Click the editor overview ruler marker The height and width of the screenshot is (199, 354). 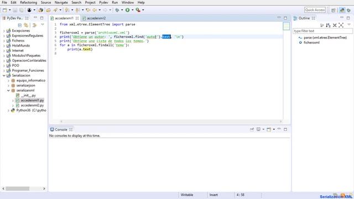point(287,27)
